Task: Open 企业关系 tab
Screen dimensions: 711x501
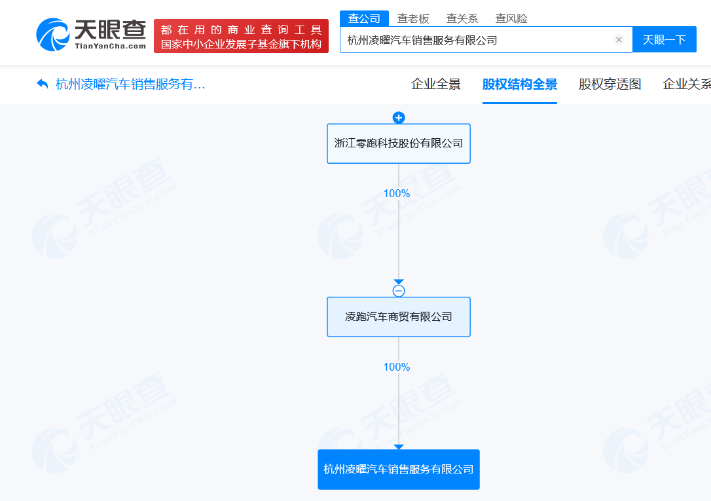Action: 687,84
